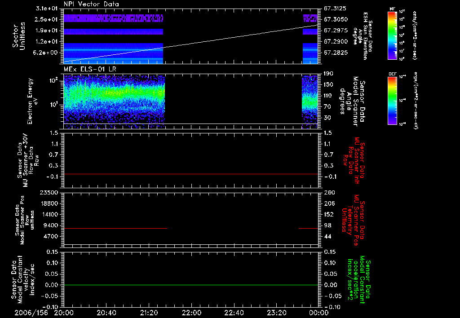Click the "9400" scanner position tick
The image size is (460, 318).
[x=51, y=225]
